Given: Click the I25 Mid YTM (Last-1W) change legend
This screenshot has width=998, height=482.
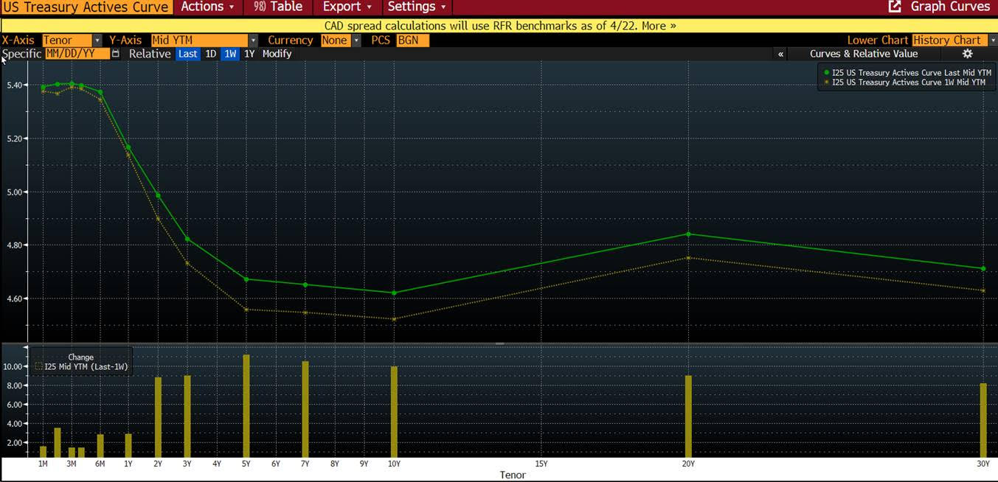Looking at the screenshot, I should click(x=81, y=366).
